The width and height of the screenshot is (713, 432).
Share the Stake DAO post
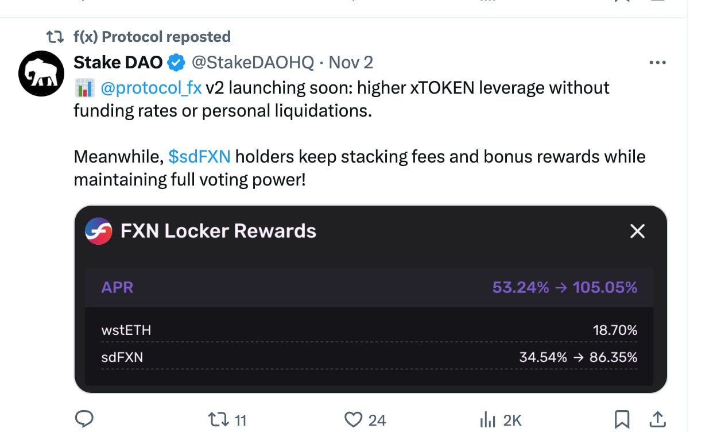(x=658, y=419)
